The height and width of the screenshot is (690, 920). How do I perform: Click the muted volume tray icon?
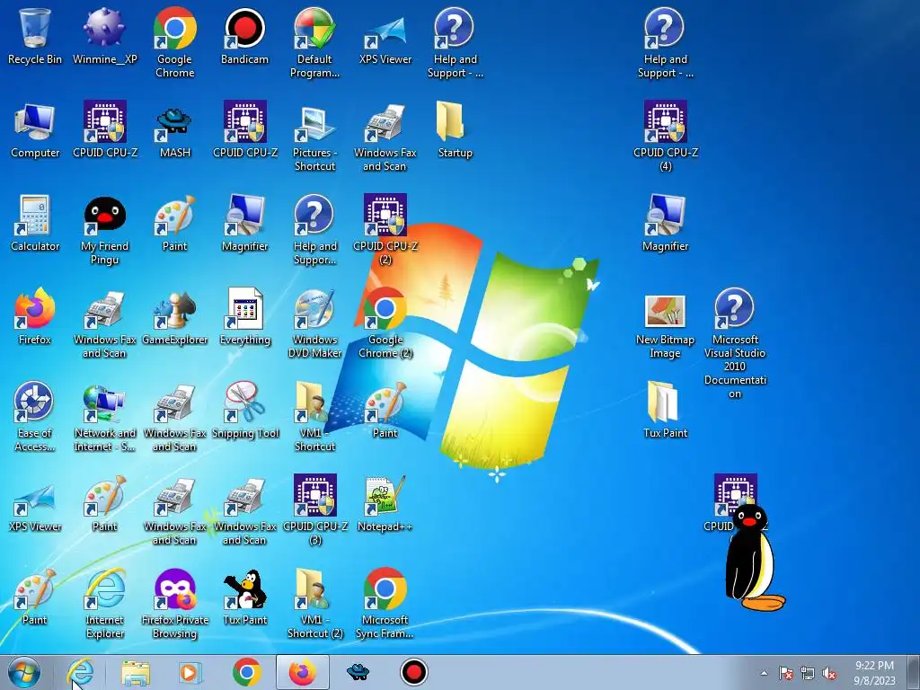(x=829, y=673)
